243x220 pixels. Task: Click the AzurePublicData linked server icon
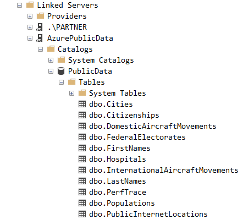tap(40, 38)
